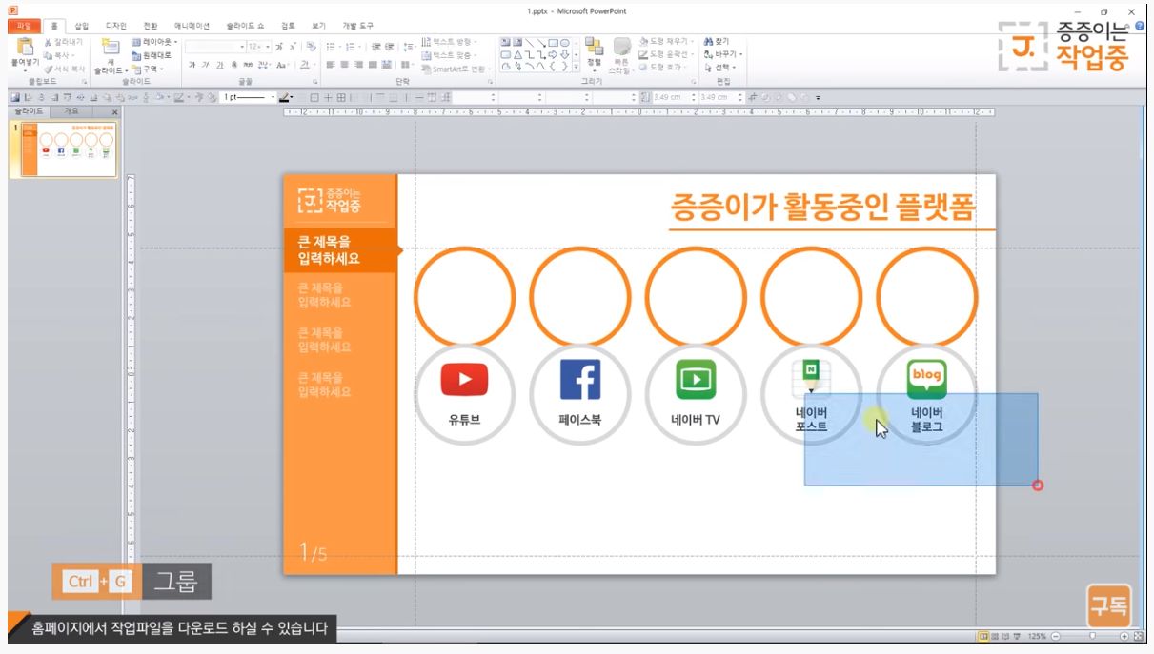Open the Section (구역) dropdown

pos(148,69)
